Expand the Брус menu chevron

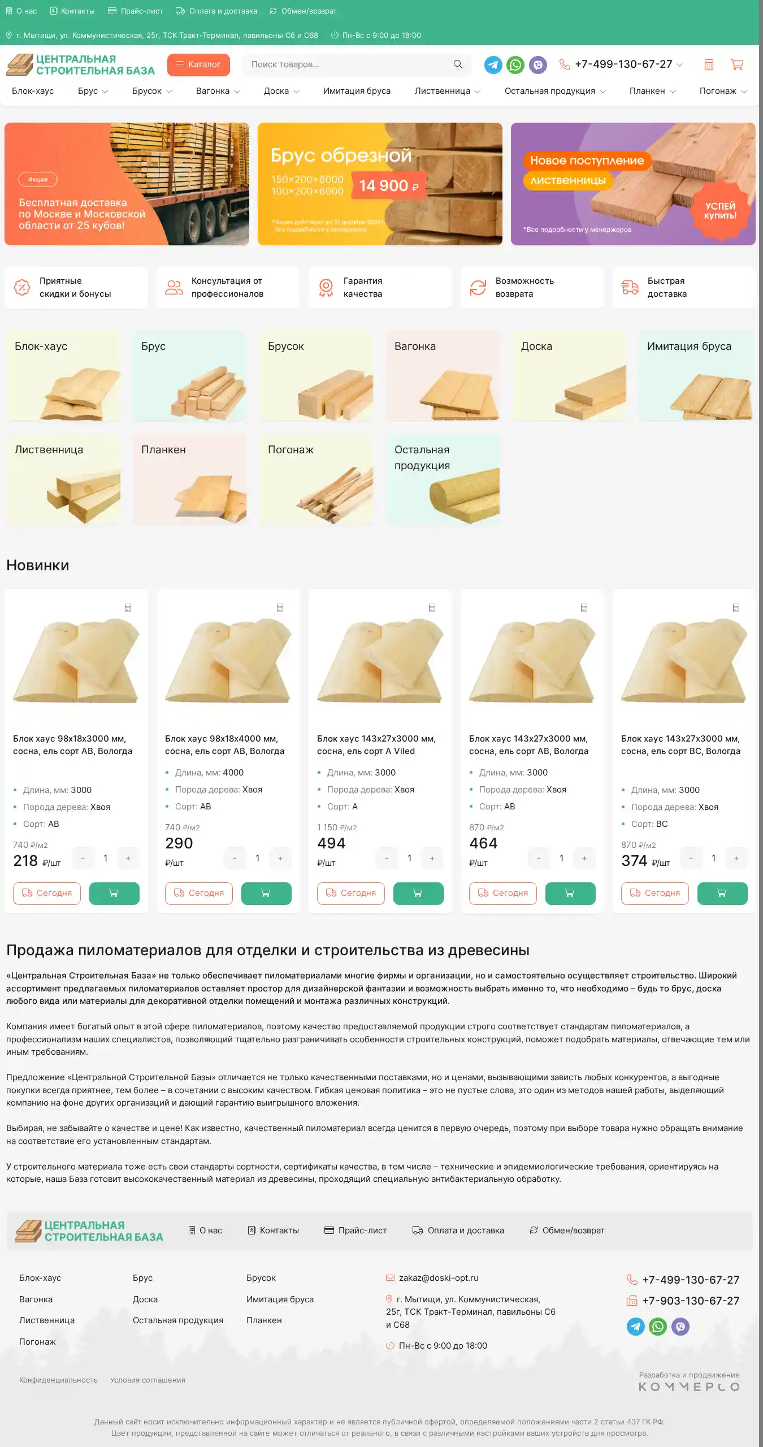(x=105, y=92)
